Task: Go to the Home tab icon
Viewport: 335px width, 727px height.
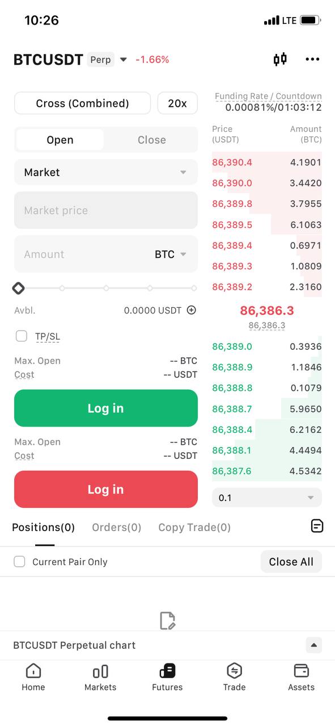Action: 33,671
